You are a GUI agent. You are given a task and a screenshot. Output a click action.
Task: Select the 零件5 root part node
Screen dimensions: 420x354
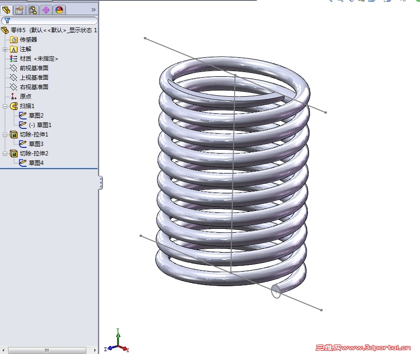tap(49, 30)
